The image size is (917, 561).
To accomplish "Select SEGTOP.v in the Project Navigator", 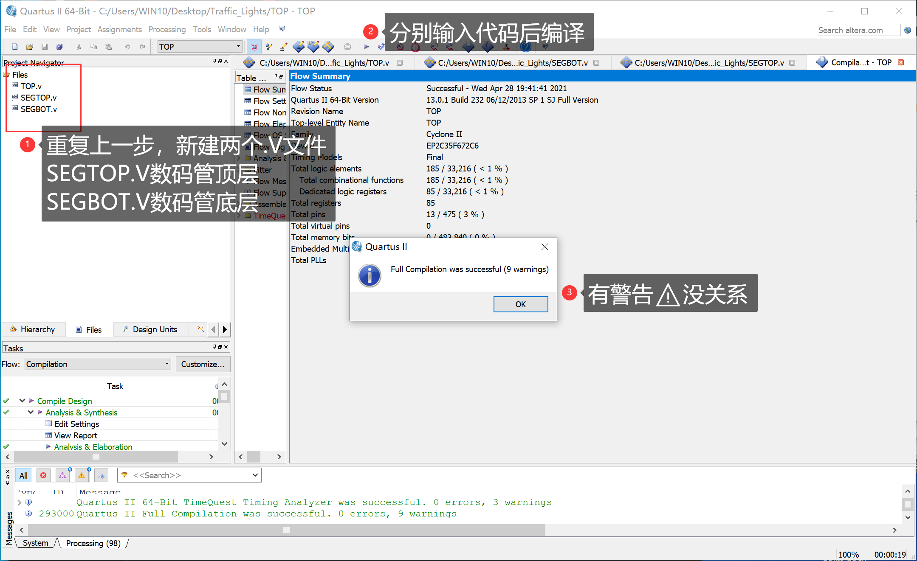I will pos(39,97).
